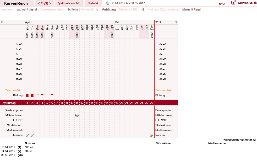Screen dimensions: 257x164
Task: Select cycle day 18 in the Zyklustag bar
Action: click(x=112, y=103)
